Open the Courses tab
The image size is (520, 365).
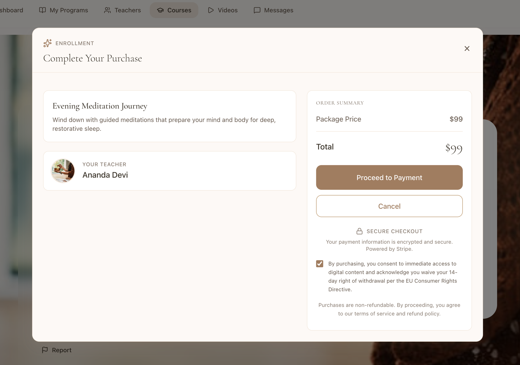coord(179,10)
